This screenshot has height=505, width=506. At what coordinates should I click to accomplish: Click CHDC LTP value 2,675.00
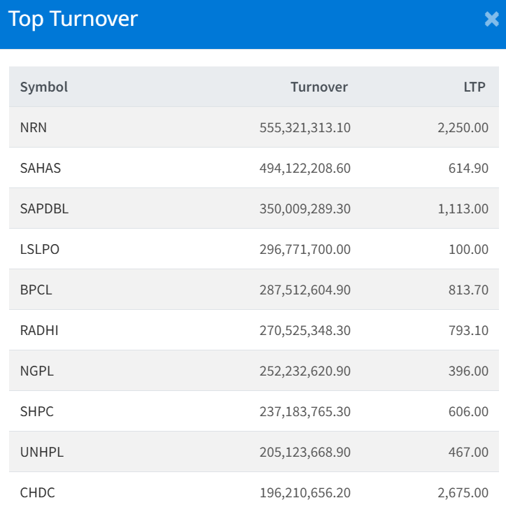[463, 492]
